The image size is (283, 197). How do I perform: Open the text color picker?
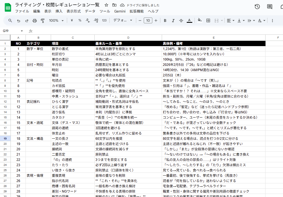[x=189, y=20]
